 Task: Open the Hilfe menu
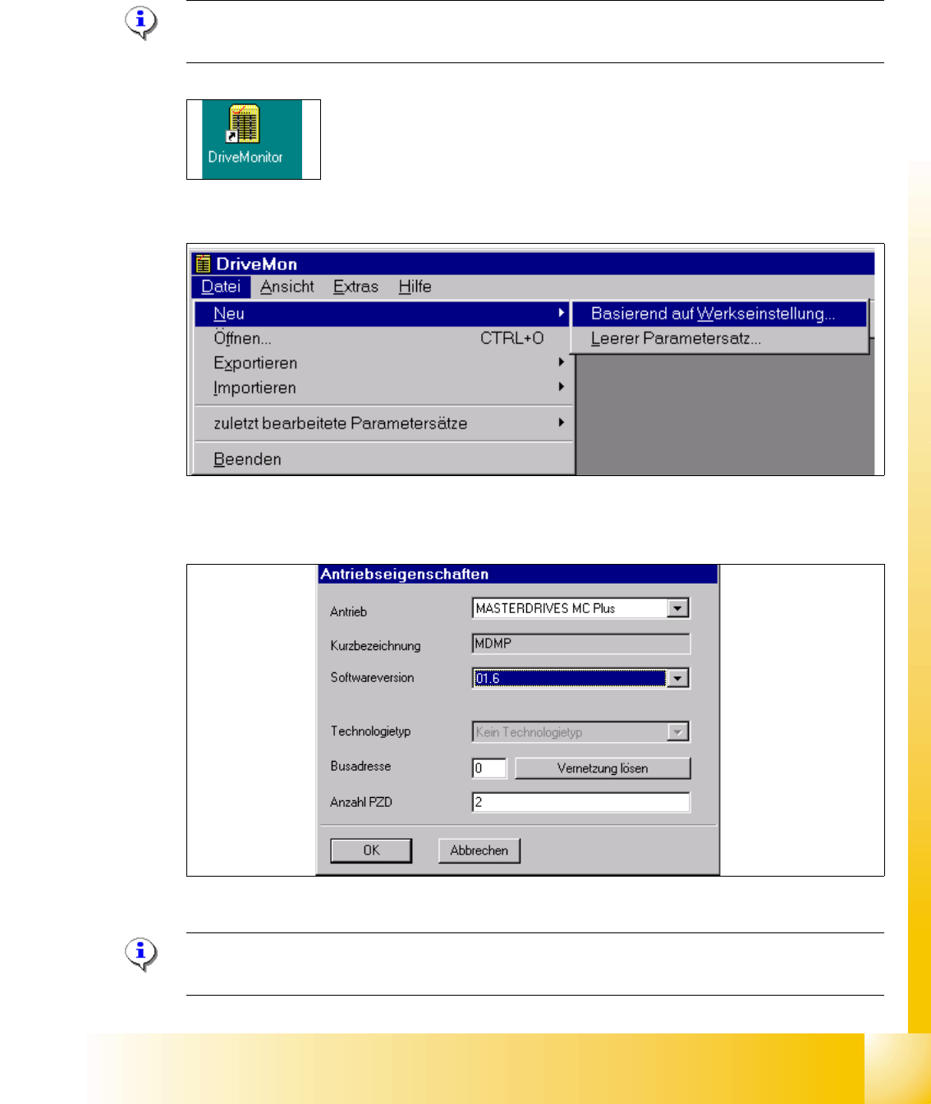pyautogui.click(x=415, y=286)
